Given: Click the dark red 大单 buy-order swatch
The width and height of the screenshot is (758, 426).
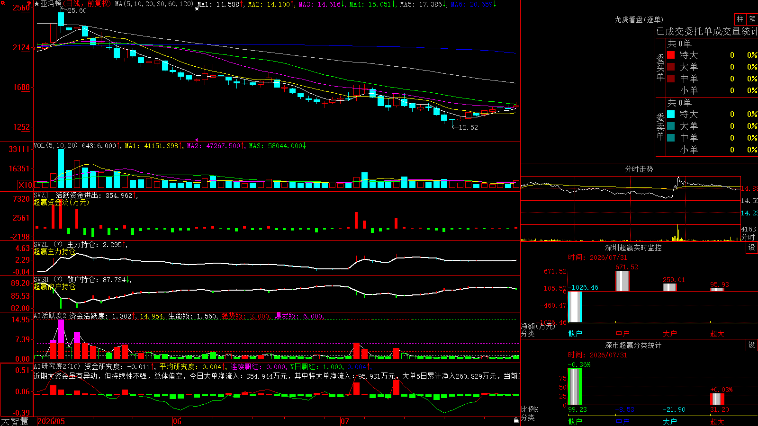Looking at the screenshot, I should pyautogui.click(x=671, y=67).
